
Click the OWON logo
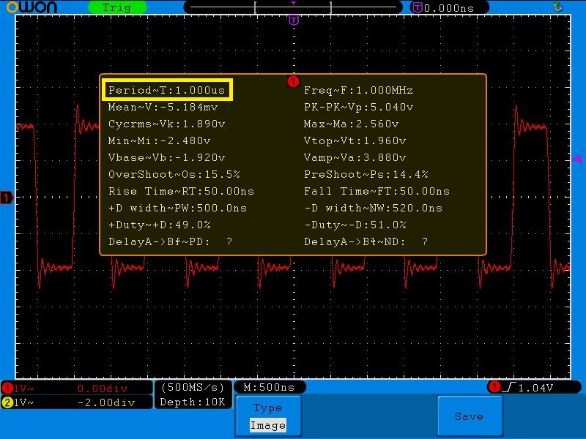click(x=32, y=7)
